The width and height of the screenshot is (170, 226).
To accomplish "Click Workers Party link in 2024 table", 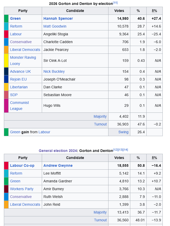I will [x=22, y=189].
